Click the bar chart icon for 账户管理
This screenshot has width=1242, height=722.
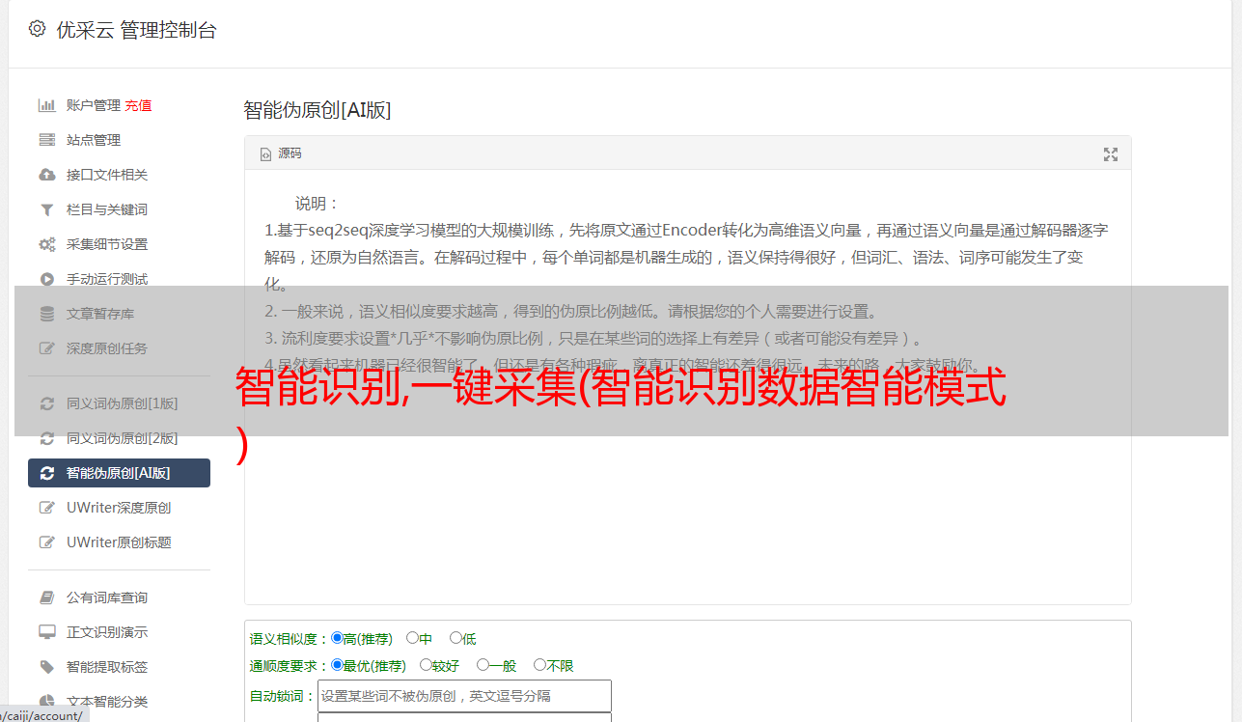point(46,105)
